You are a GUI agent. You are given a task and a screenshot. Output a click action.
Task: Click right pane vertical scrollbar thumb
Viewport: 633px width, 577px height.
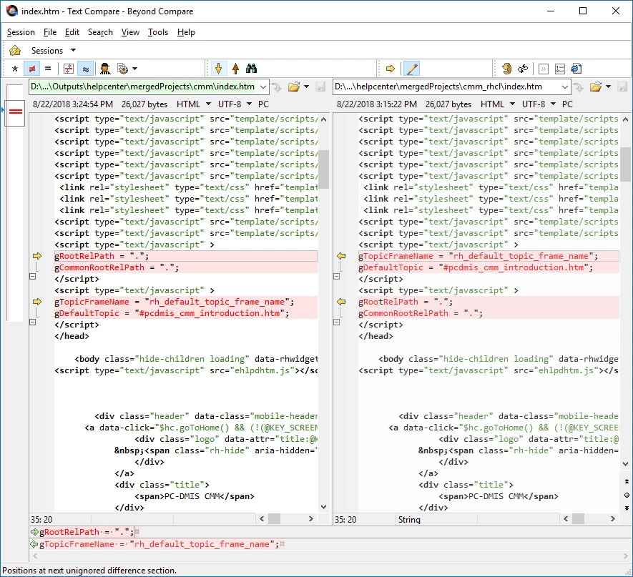(625, 164)
